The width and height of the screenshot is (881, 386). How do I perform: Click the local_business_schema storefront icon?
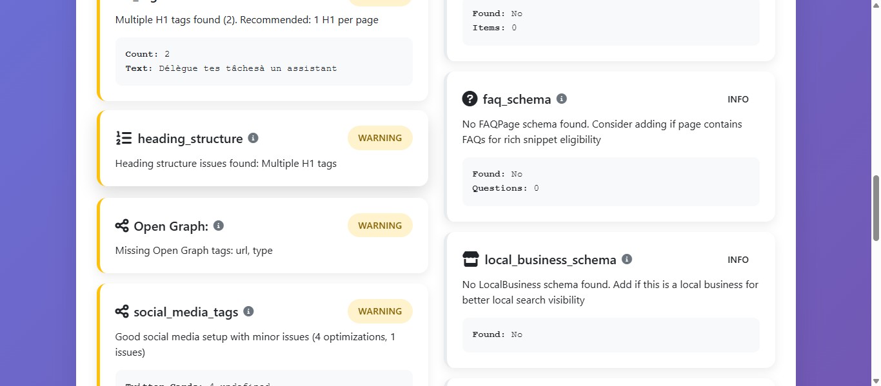[471, 259]
